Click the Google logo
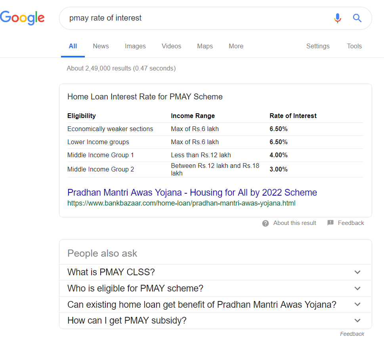 22,18
